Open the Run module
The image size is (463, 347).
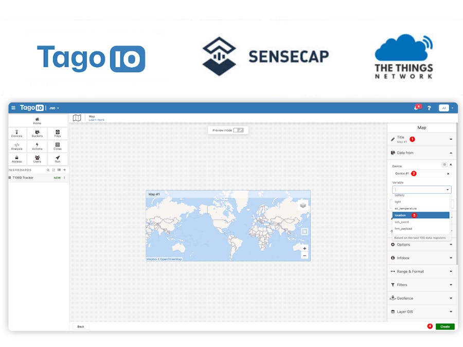58,159
